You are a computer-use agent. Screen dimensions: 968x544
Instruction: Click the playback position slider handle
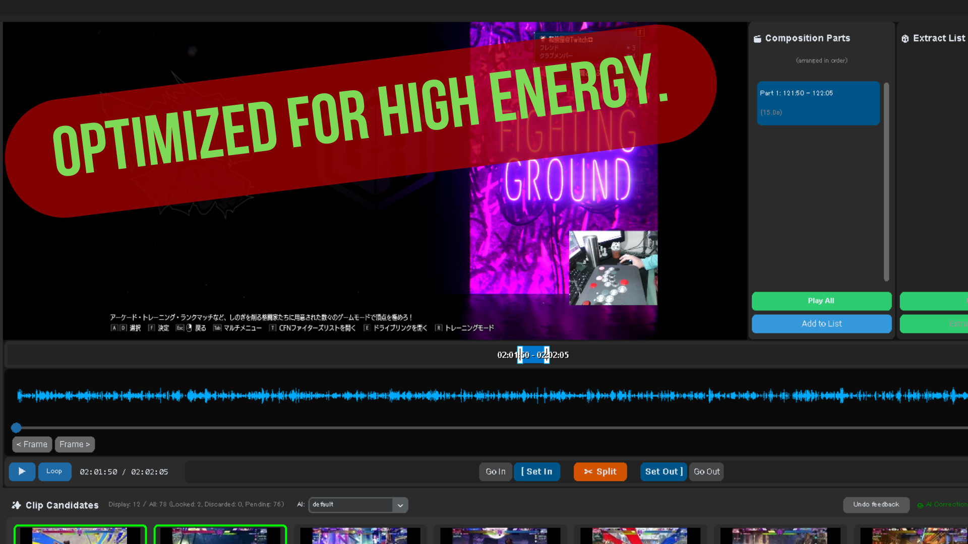(16, 428)
